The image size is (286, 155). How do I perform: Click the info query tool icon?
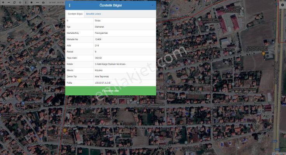pos(26,2)
